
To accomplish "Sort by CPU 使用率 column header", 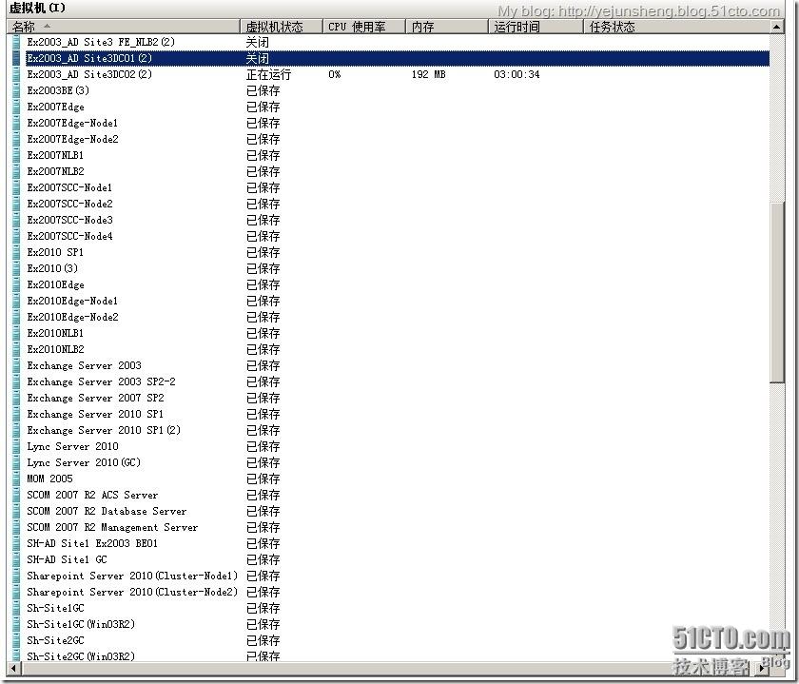I will click(x=363, y=27).
